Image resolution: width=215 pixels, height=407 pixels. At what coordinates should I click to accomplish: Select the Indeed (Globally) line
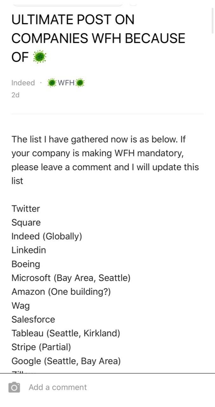click(x=47, y=236)
